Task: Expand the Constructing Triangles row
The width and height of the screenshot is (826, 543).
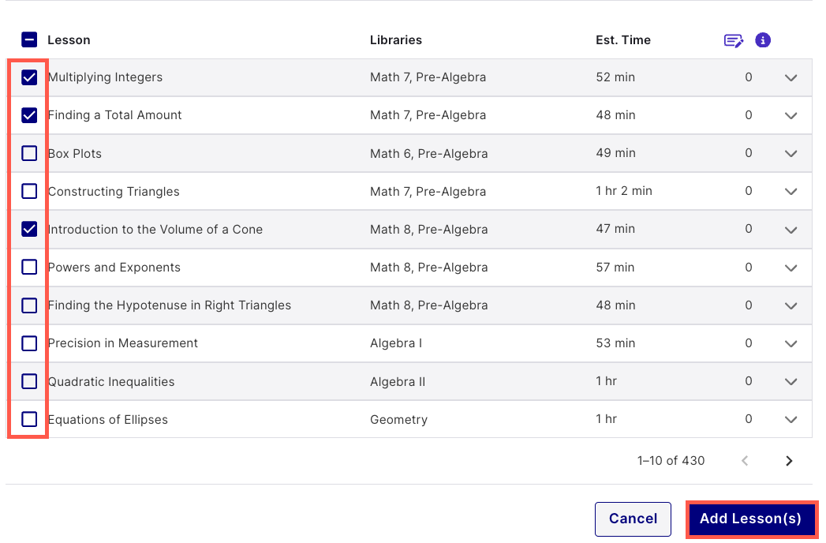Action: 791,191
